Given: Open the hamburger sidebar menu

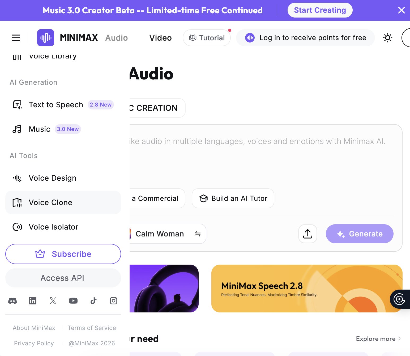Looking at the screenshot, I should (16, 38).
